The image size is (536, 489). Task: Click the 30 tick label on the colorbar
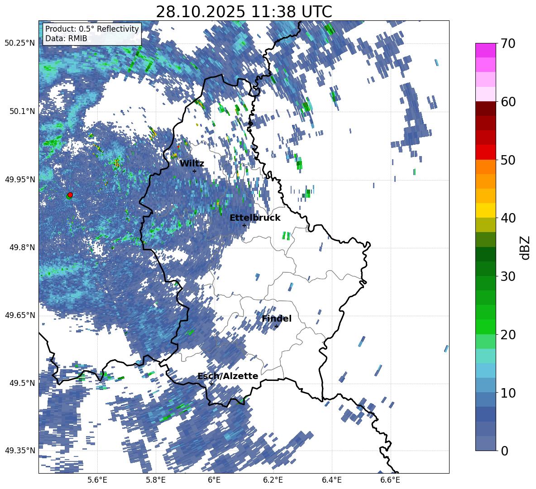click(x=508, y=276)
